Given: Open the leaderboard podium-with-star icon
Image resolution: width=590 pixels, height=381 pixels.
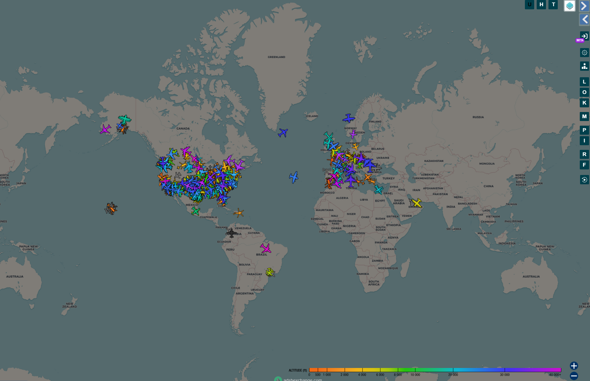Looking at the screenshot, I should pyautogui.click(x=584, y=66).
